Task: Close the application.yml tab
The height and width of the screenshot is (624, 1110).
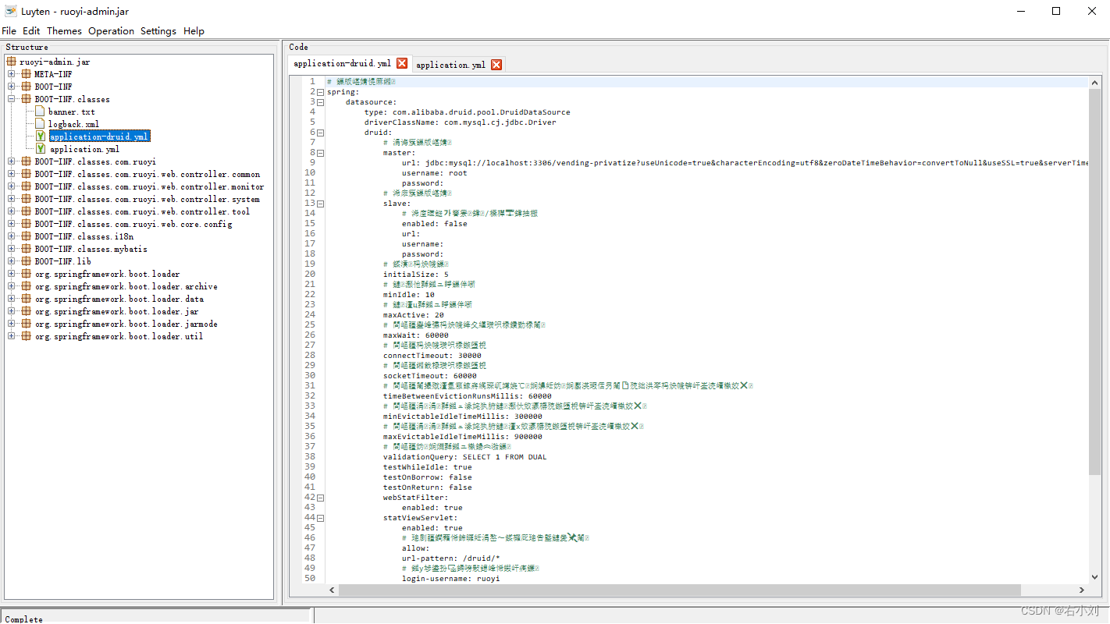Action: [x=496, y=65]
